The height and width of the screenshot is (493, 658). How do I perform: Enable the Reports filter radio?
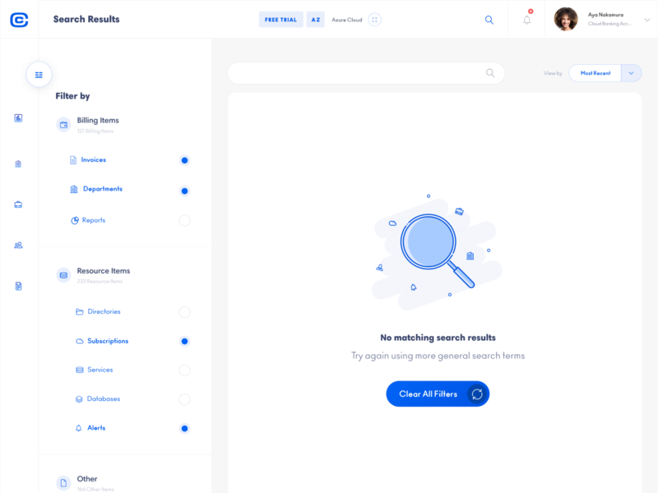pos(184,220)
